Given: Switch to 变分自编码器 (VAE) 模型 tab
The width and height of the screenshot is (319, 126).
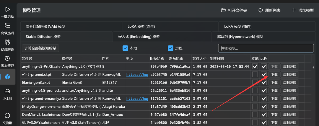Looking at the screenshot, I should [71, 27].
